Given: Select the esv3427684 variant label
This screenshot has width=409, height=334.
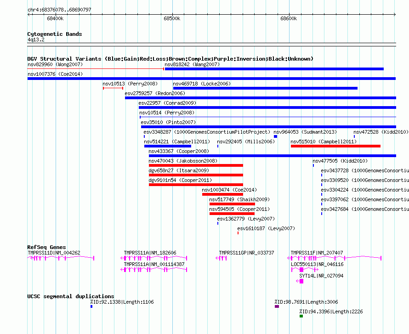Looking at the screenshot, I should tap(365, 209).
